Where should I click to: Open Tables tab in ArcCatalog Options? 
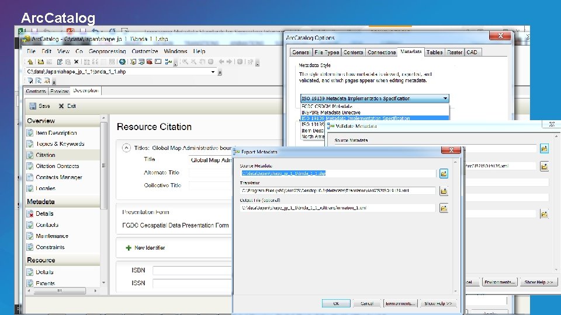click(x=434, y=52)
